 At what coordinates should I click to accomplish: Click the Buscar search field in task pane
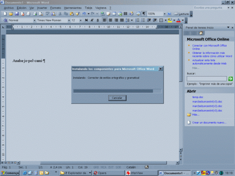[207, 78]
